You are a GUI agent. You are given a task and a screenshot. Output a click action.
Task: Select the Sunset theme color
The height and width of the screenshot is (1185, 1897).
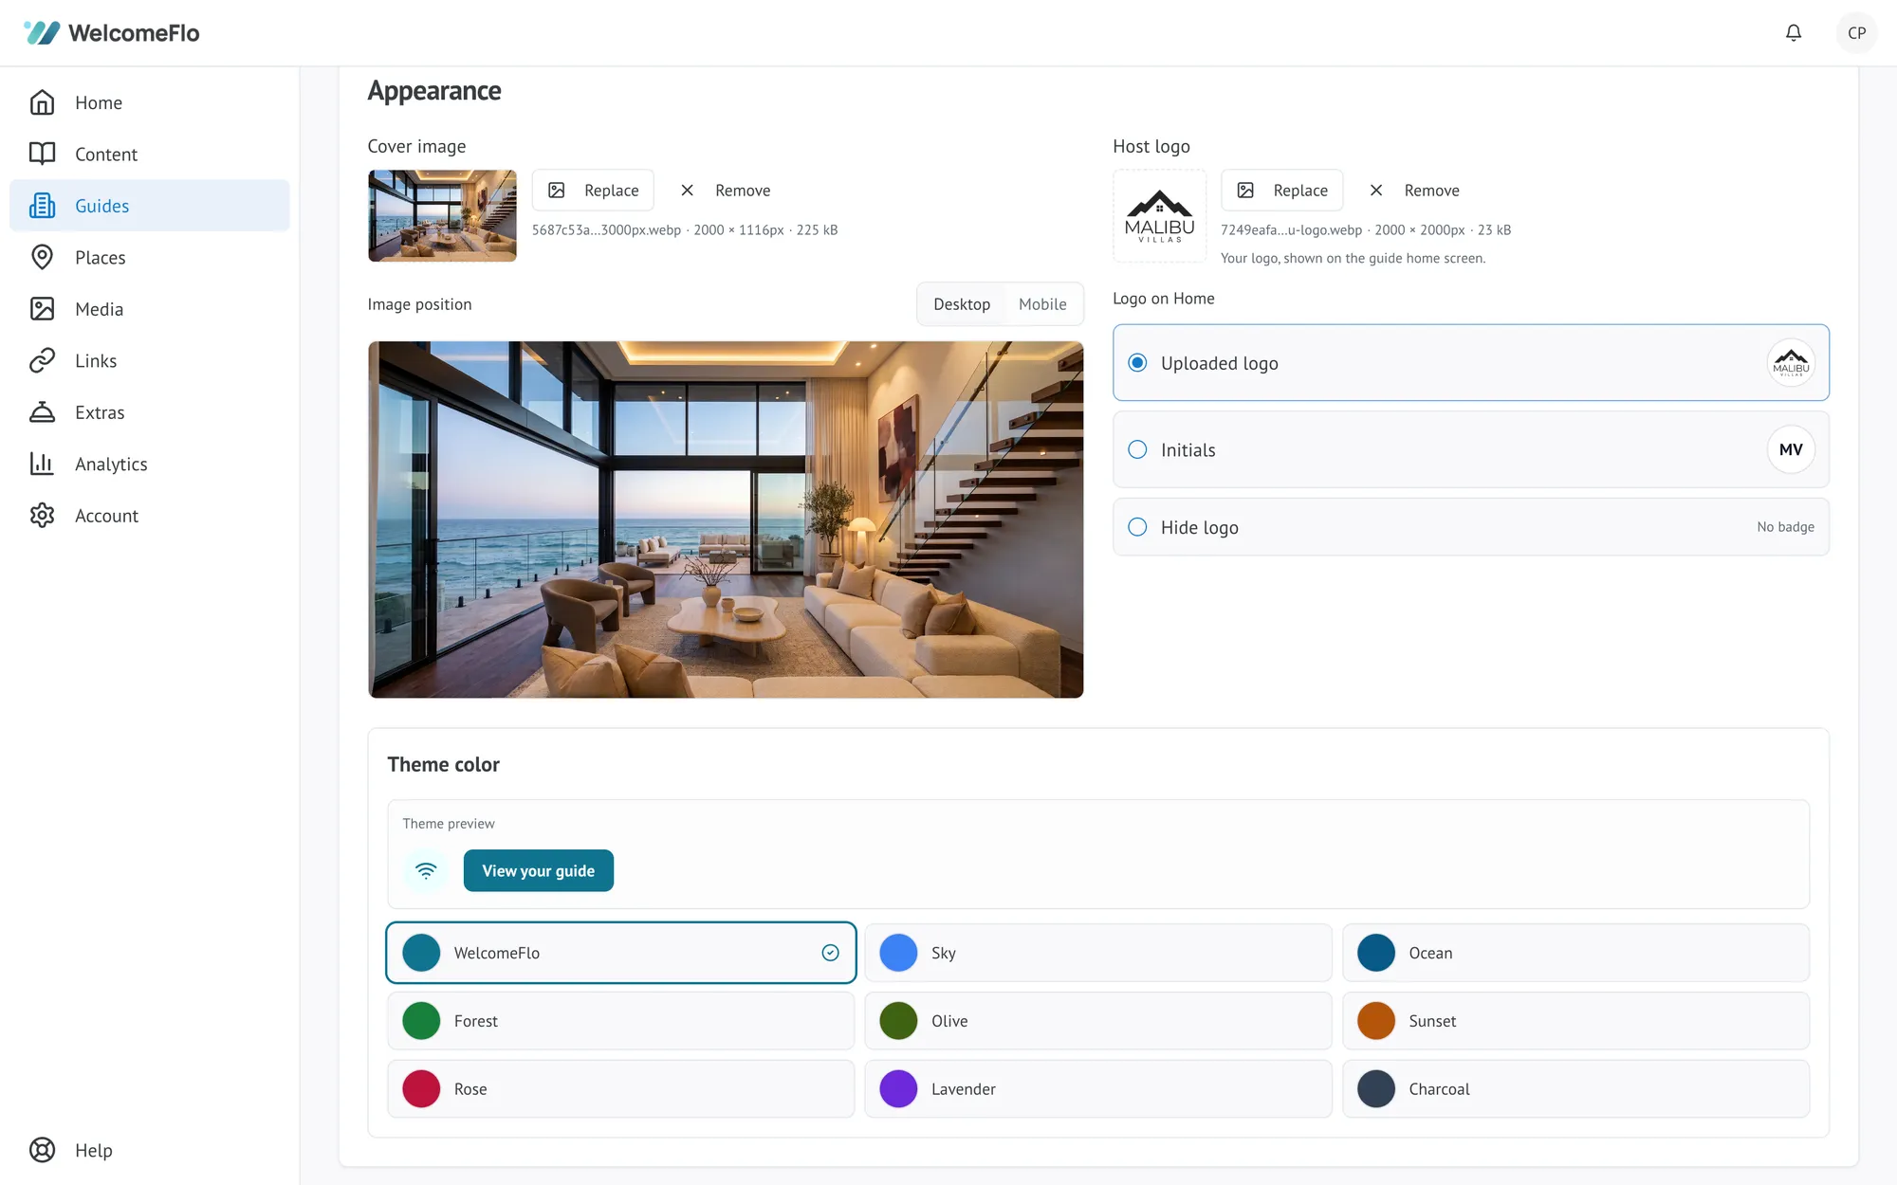click(1575, 1021)
